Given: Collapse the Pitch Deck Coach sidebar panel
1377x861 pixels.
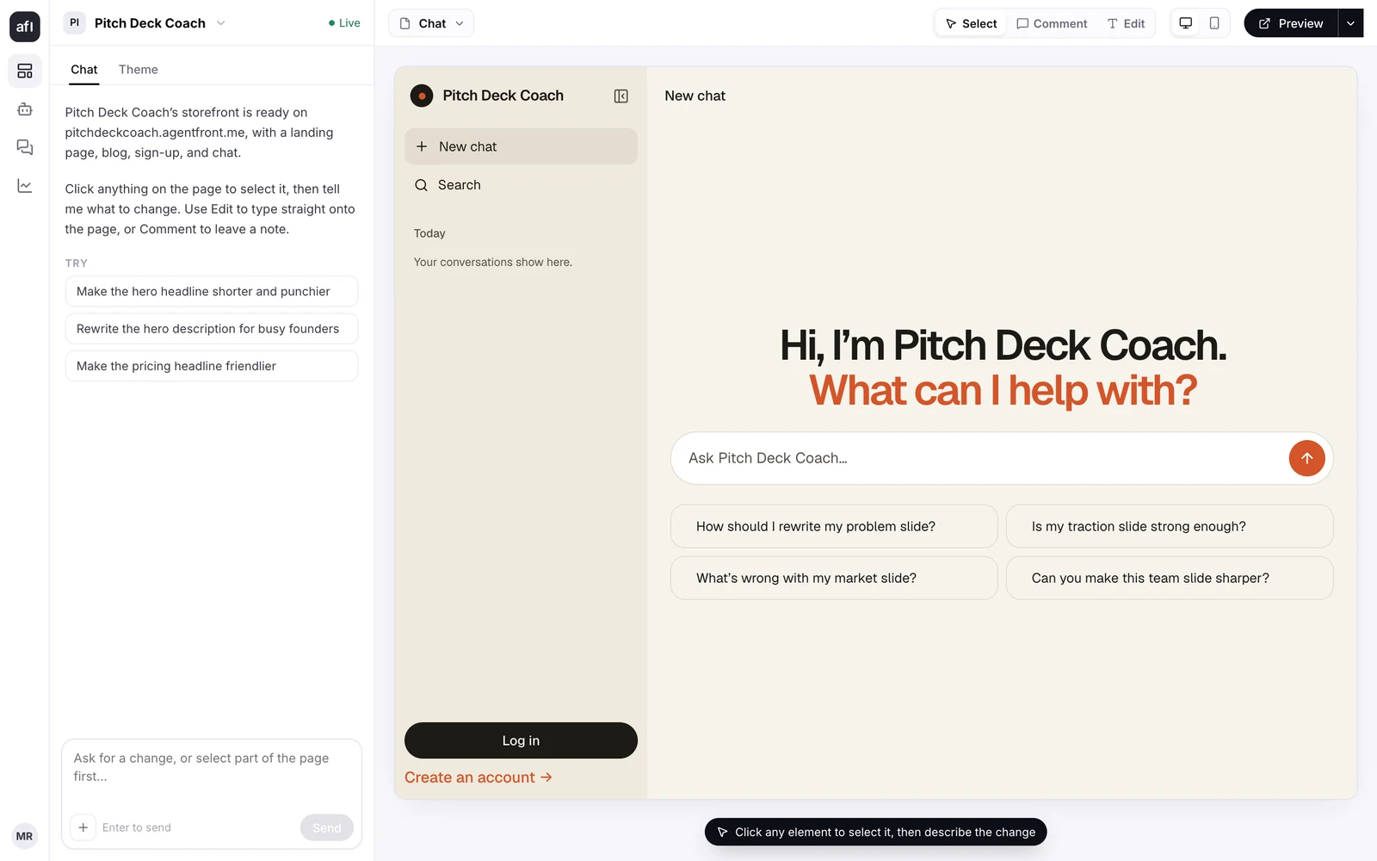Looking at the screenshot, I should (x=621, y=96).
